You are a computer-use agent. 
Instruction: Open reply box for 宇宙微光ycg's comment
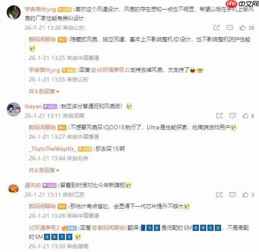point(229,28)
